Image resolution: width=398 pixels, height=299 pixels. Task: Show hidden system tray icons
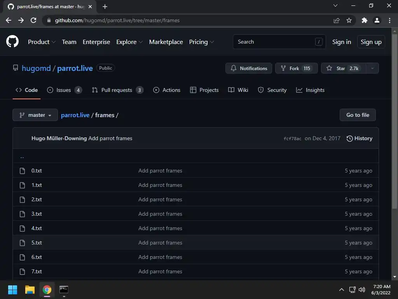pos(342,290)
